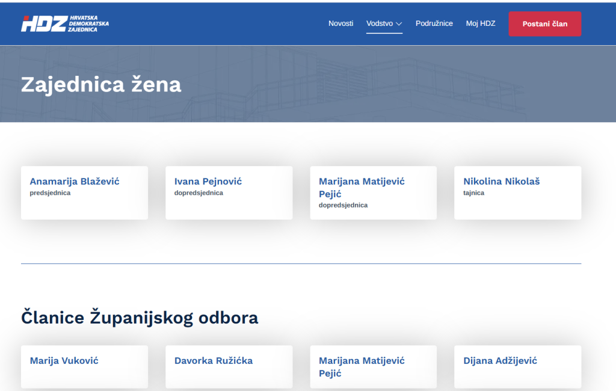
Task: Click the Postani član button
Action: (545, 24)
